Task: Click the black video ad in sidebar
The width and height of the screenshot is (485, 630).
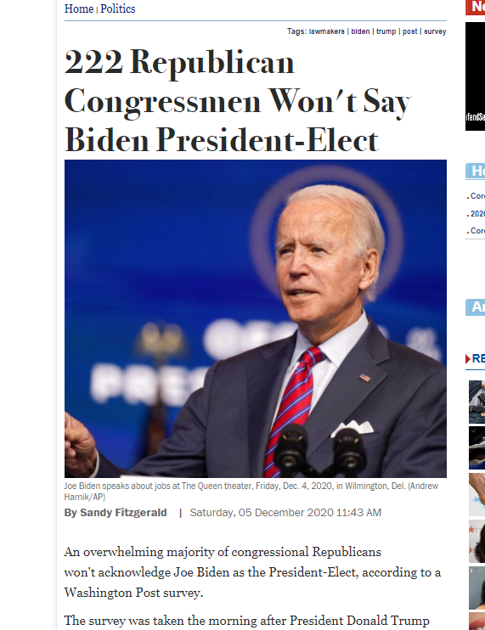Action: (475, 76)
